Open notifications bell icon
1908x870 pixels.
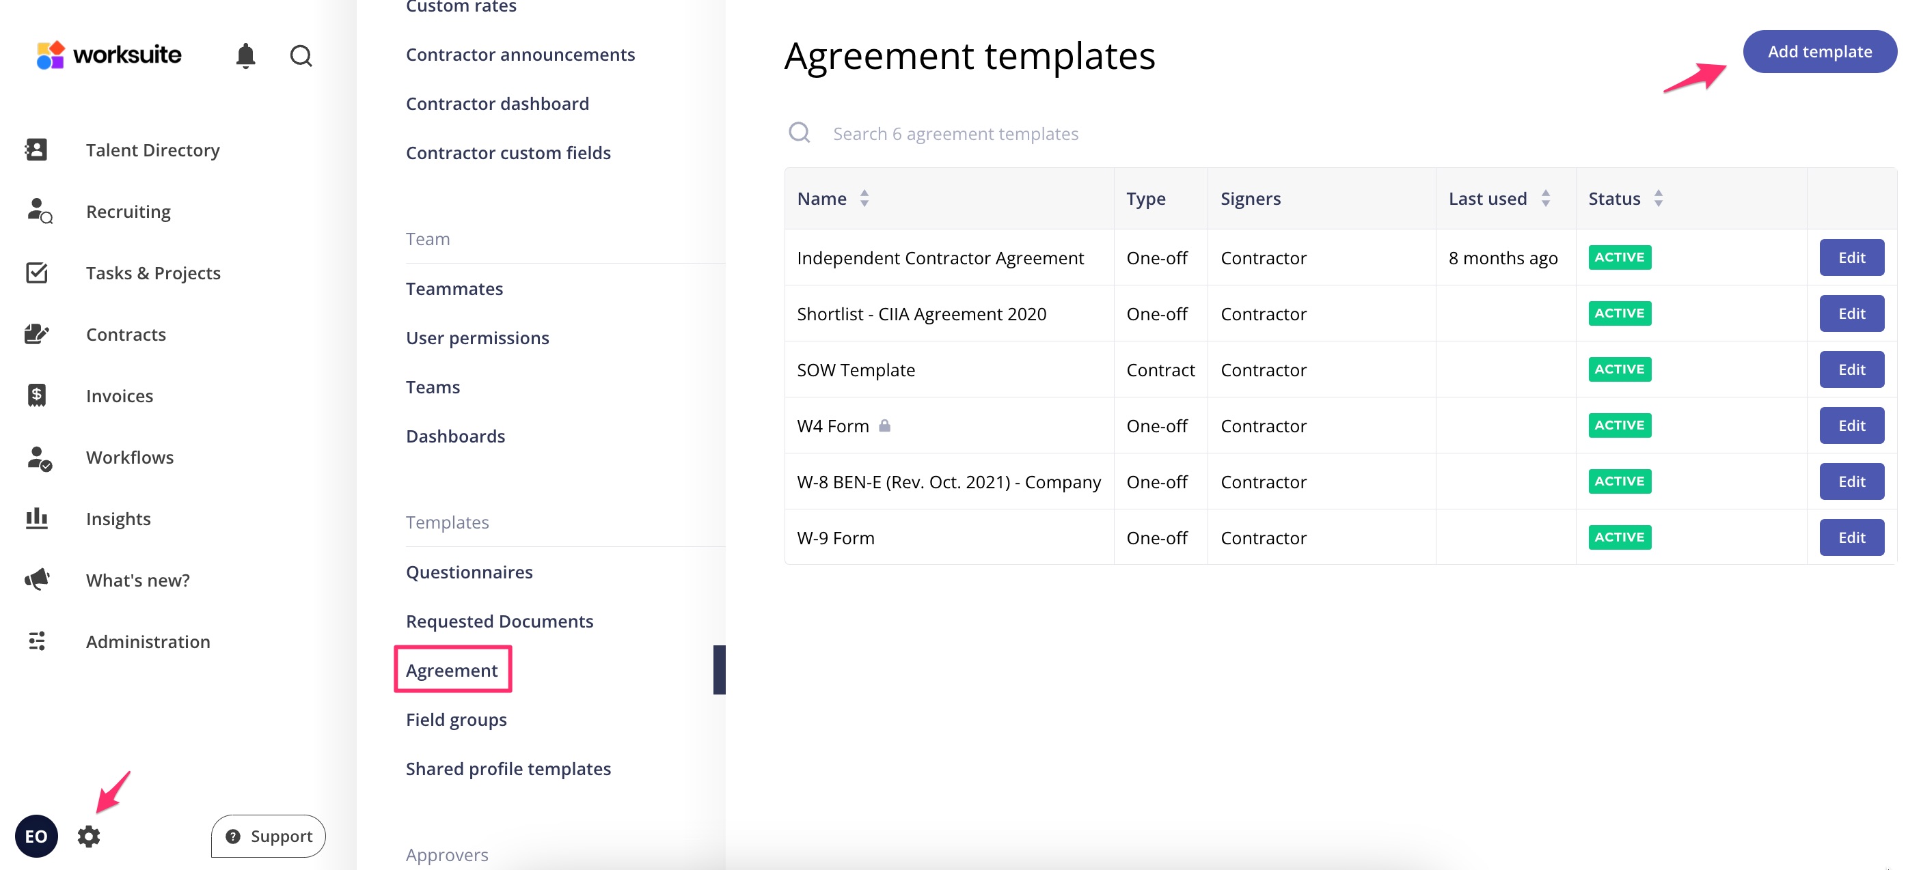[245, 55]
